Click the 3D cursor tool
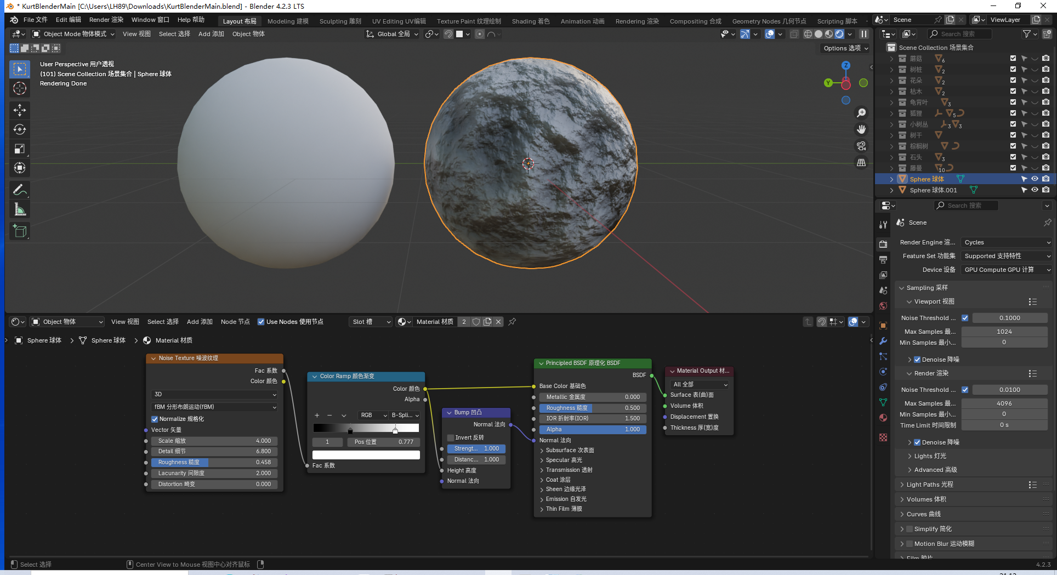Viewport: 1057px width, 575px height. tap(20, 88)
